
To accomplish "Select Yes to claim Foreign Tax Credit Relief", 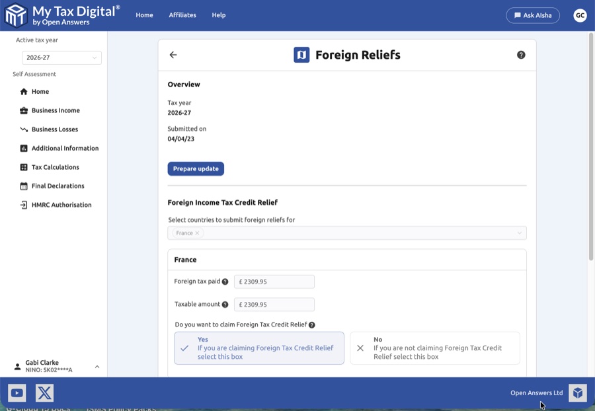I will point(259,348).
